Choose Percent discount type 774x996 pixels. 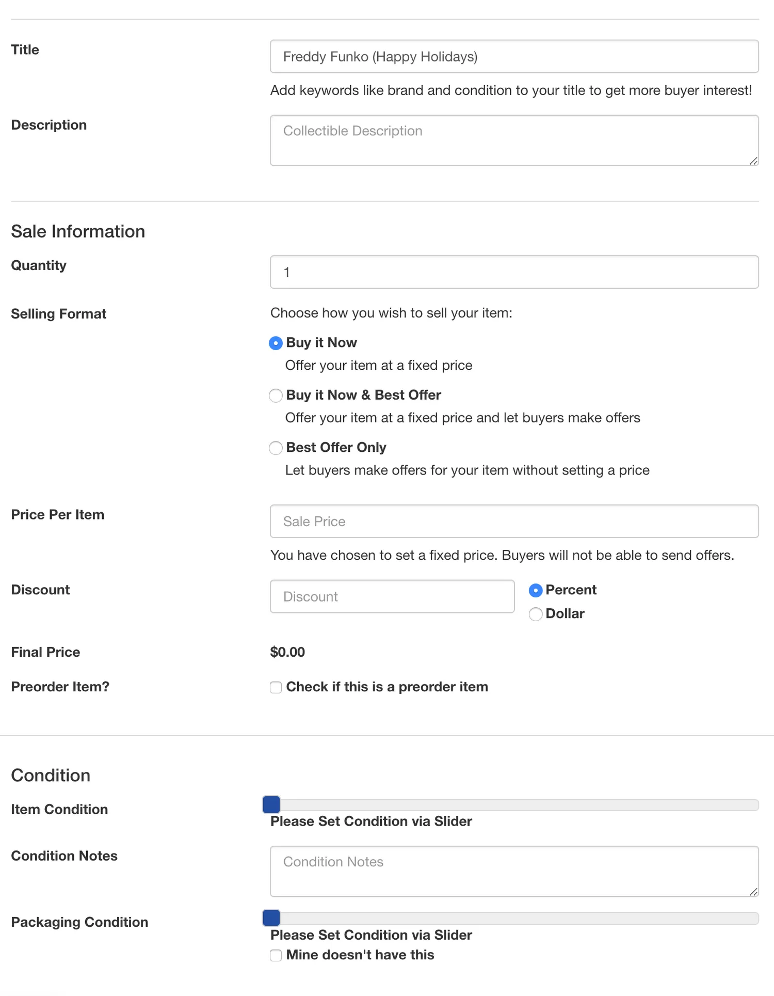pos(536,590)
